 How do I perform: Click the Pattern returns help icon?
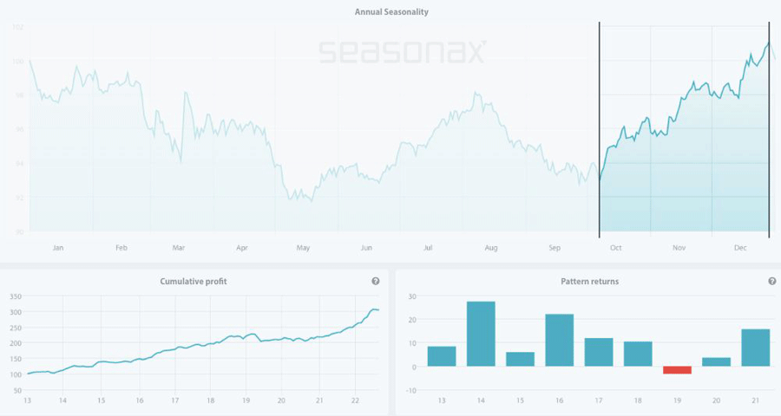tap(772, 281)
